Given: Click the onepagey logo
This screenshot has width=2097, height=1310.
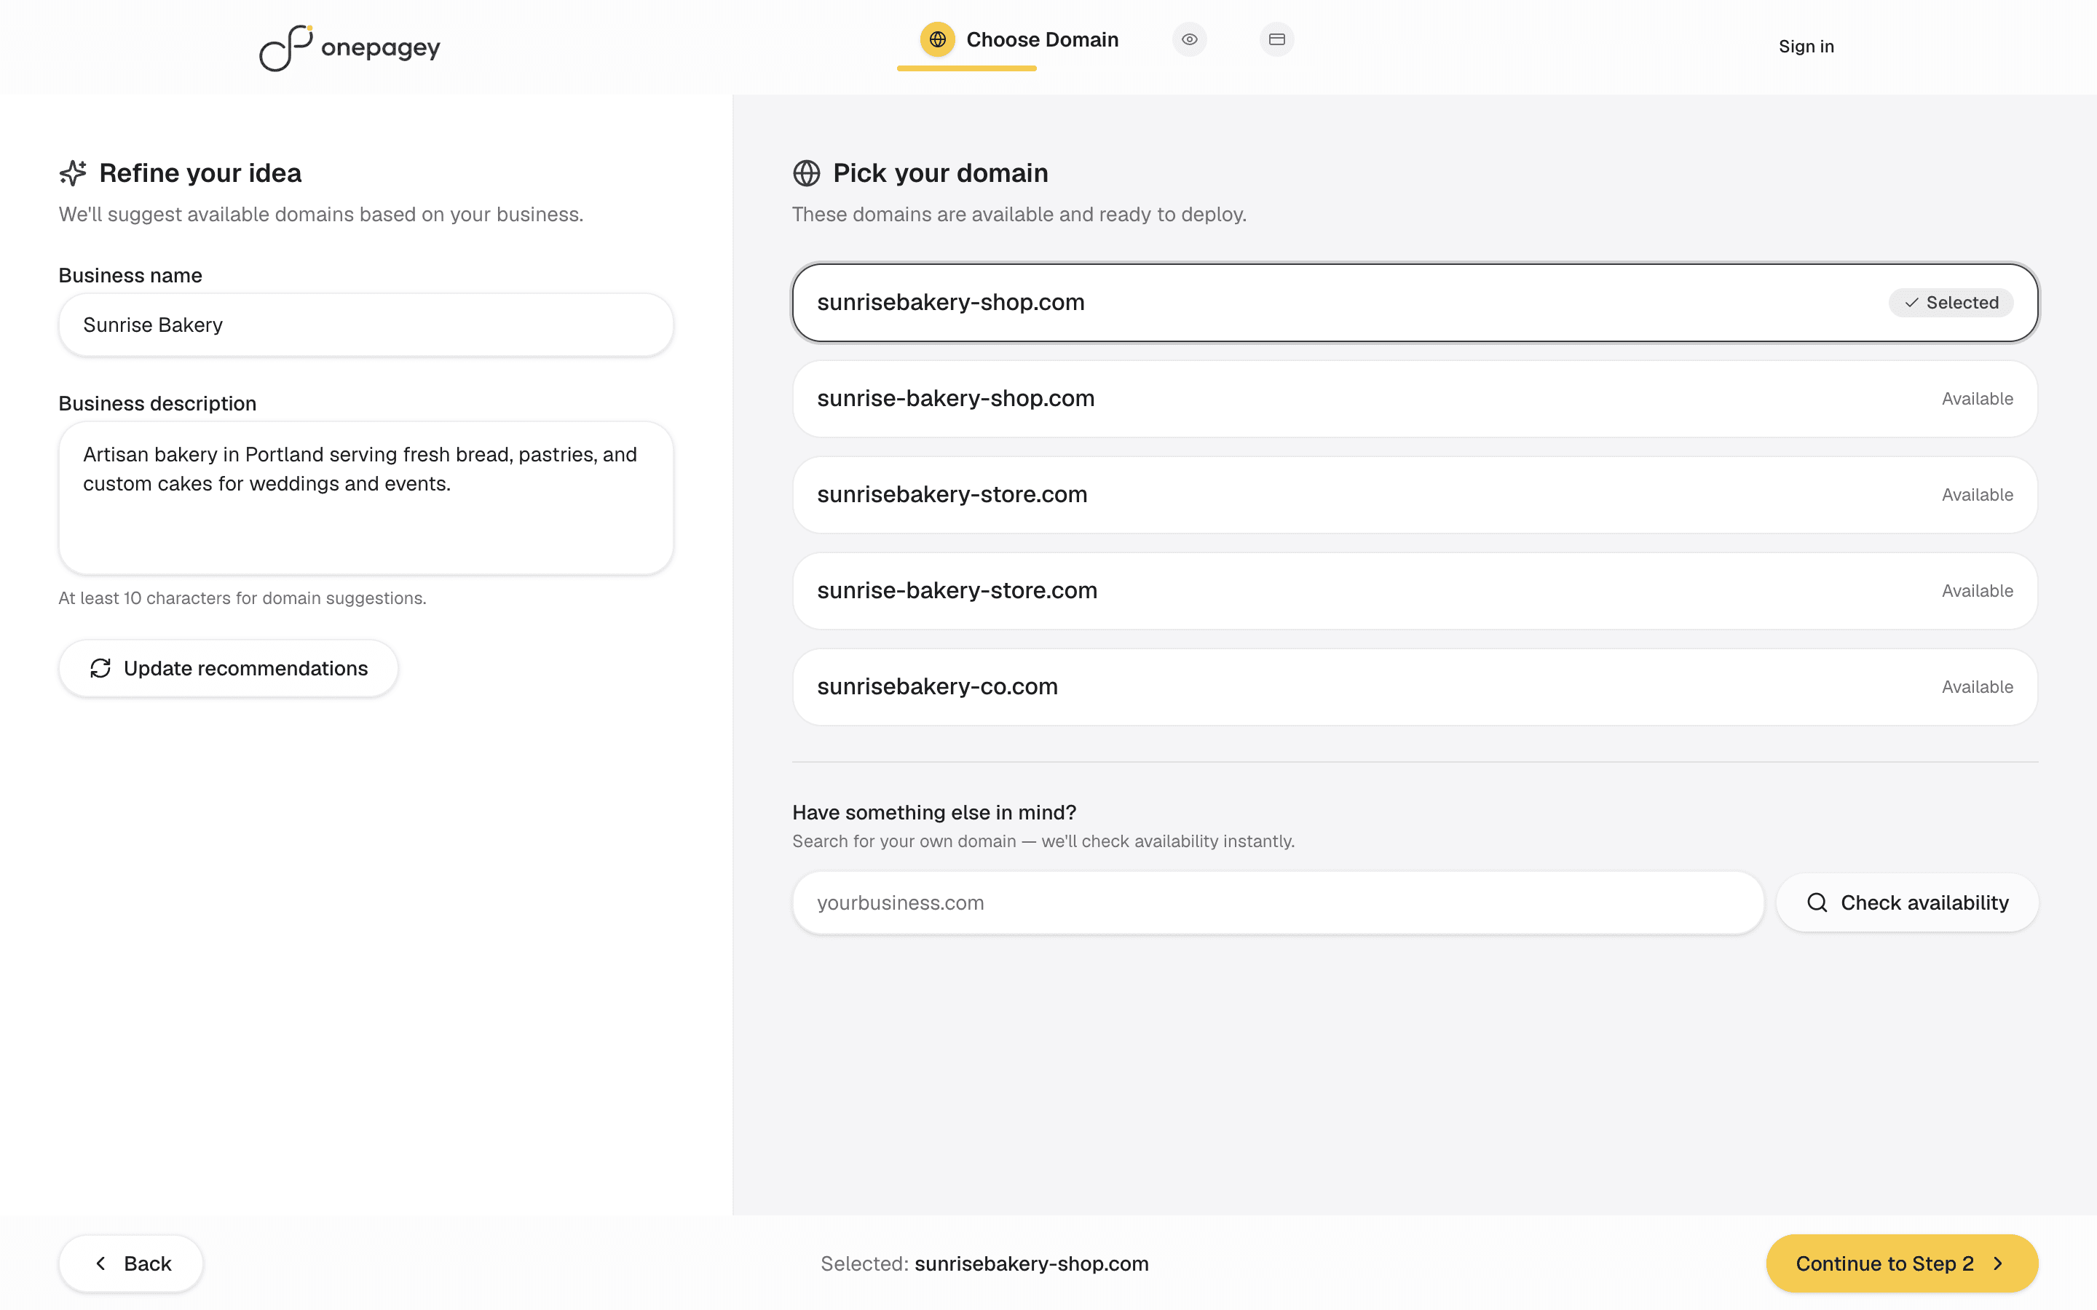Looking at the screenshot, I should click(350, 47).
